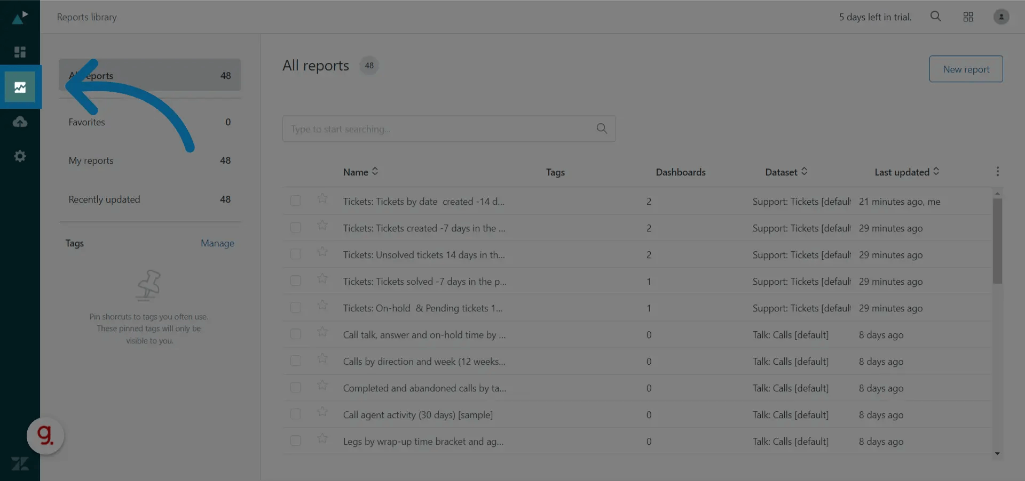Create a new report with New report button
Viewport: 1025px width, 481px height.
click(966, 69)
